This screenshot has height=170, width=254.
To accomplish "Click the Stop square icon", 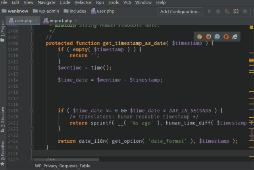I will tap(245, 11).
